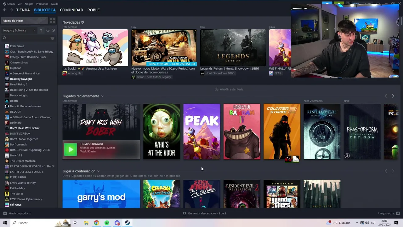Open the Cuphead sidebar game icon

[x=7, y=68]
